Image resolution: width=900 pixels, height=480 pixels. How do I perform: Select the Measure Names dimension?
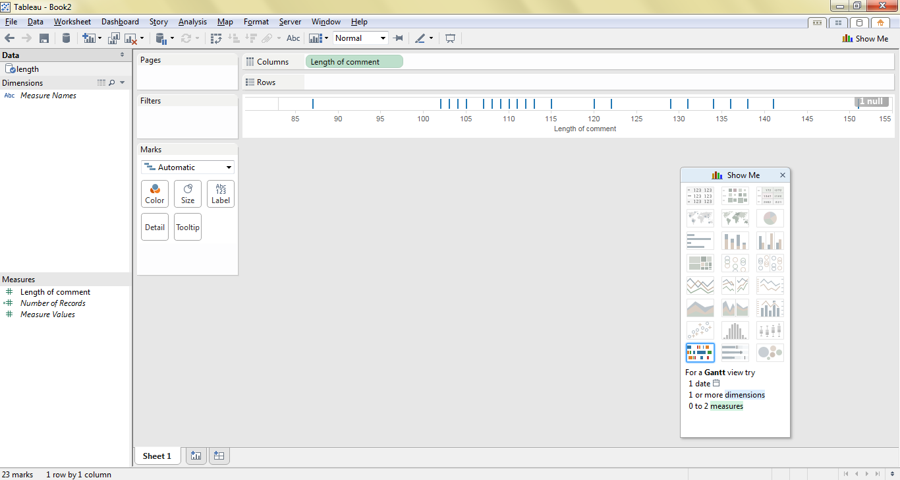pyautogui.click(x=48, y=96)
